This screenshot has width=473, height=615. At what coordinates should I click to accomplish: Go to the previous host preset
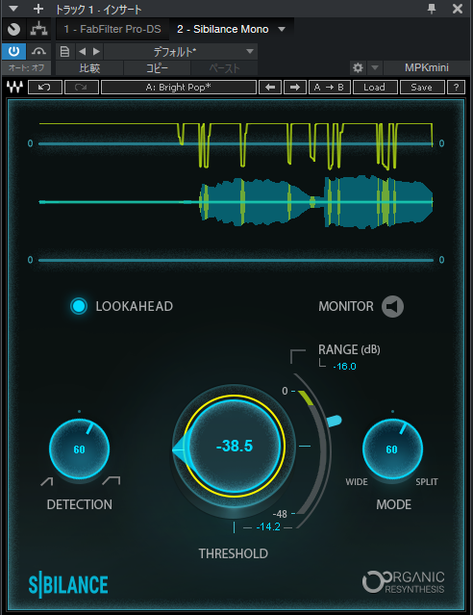[x=82, y=51]
